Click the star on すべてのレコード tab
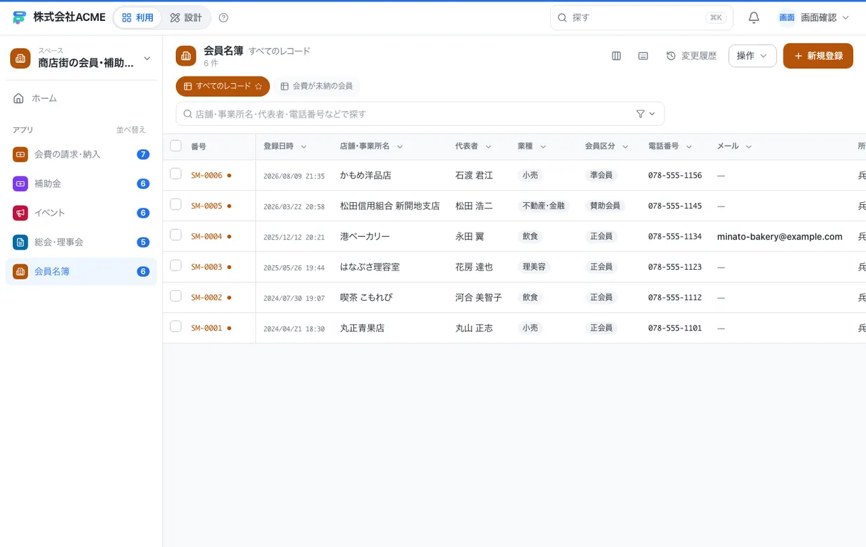Image resolution: width=866 pixels, height=547 pixels. (258, 87)
